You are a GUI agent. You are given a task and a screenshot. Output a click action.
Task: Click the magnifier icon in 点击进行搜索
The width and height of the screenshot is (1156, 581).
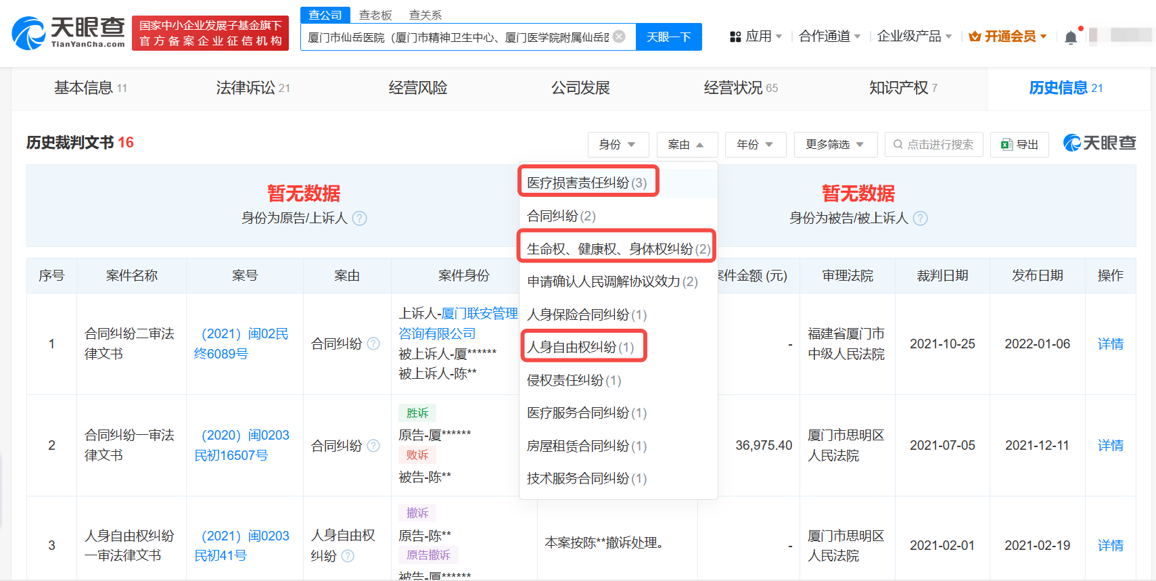click(898, 145)
